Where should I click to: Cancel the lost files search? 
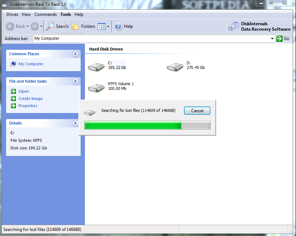click(x=197, y=111)
